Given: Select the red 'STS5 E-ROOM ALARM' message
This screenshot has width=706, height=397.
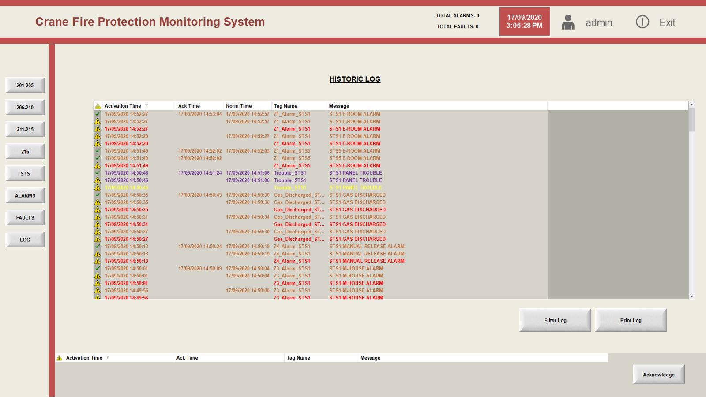Looking at the screenshot, I should [x=355, y=165].
